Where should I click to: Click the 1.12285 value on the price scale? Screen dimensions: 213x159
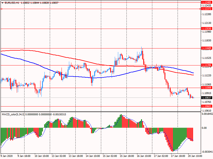coord(207,14)
